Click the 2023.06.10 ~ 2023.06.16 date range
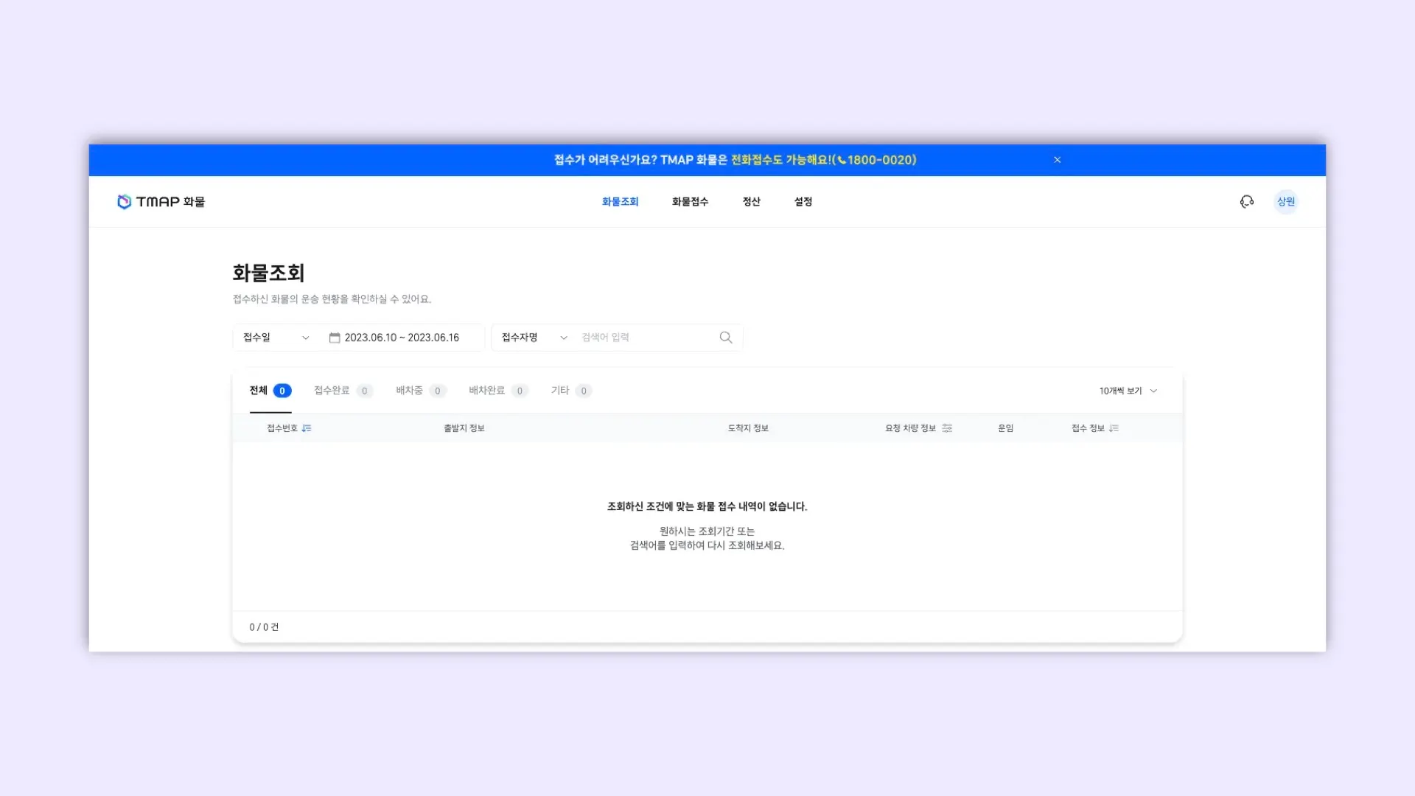The height and width of the screenshot is (796, 1415). coord(402,338)
